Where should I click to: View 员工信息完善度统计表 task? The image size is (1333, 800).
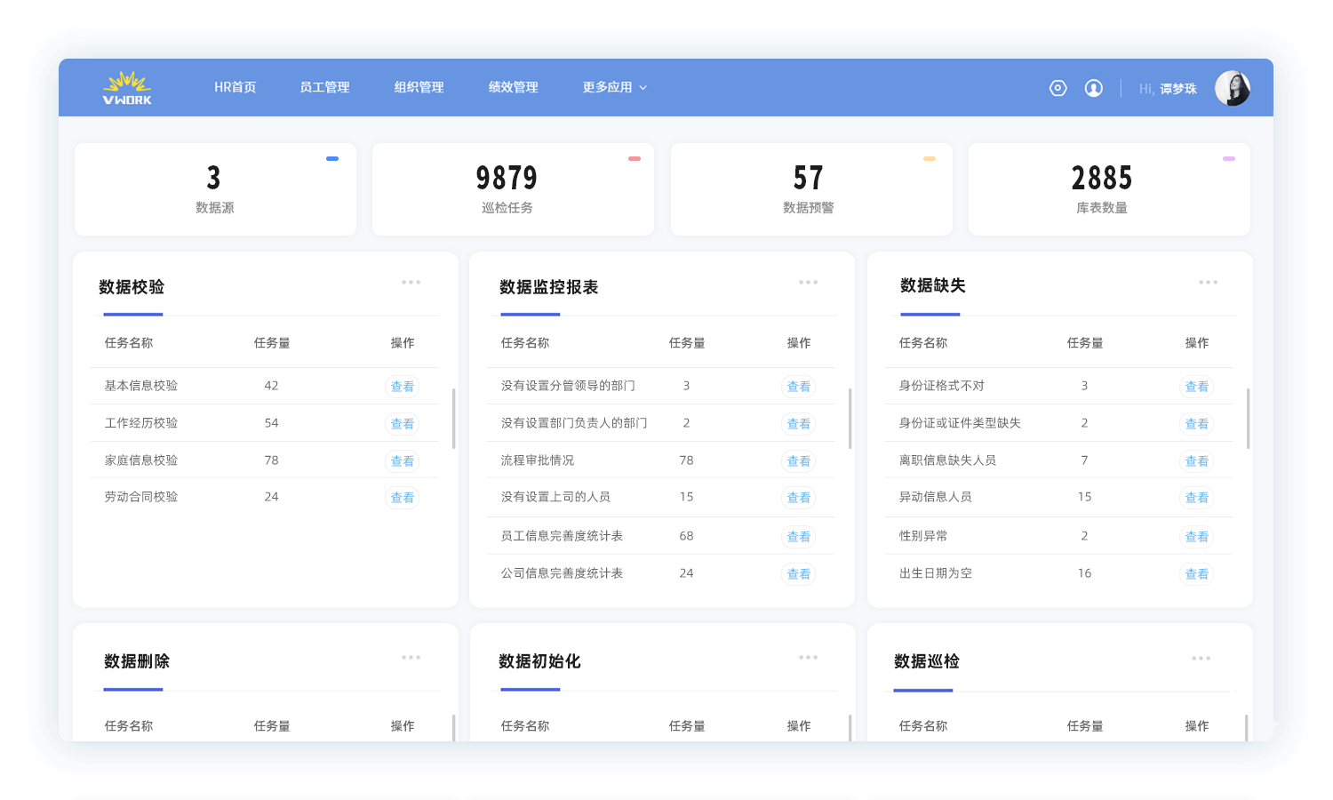pos(799,537)
